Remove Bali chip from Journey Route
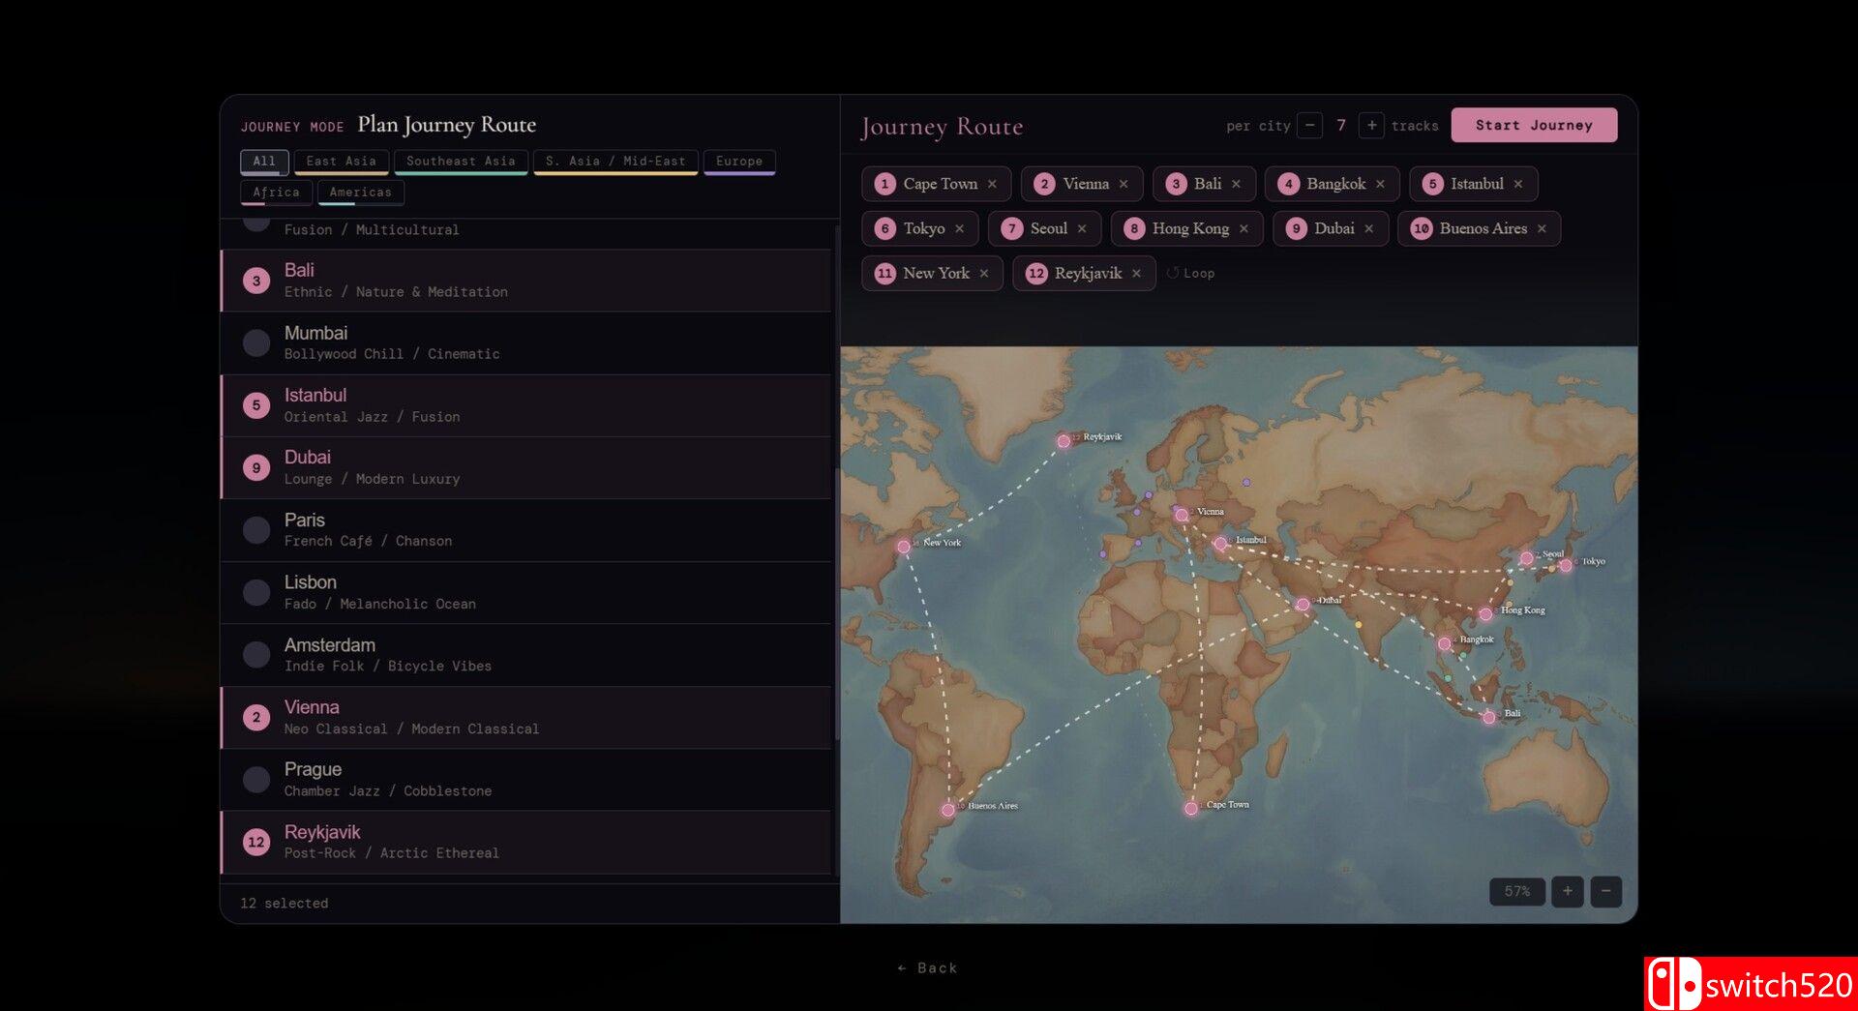This screenshot has height=1011, width=1858. tap(1236, 184)
